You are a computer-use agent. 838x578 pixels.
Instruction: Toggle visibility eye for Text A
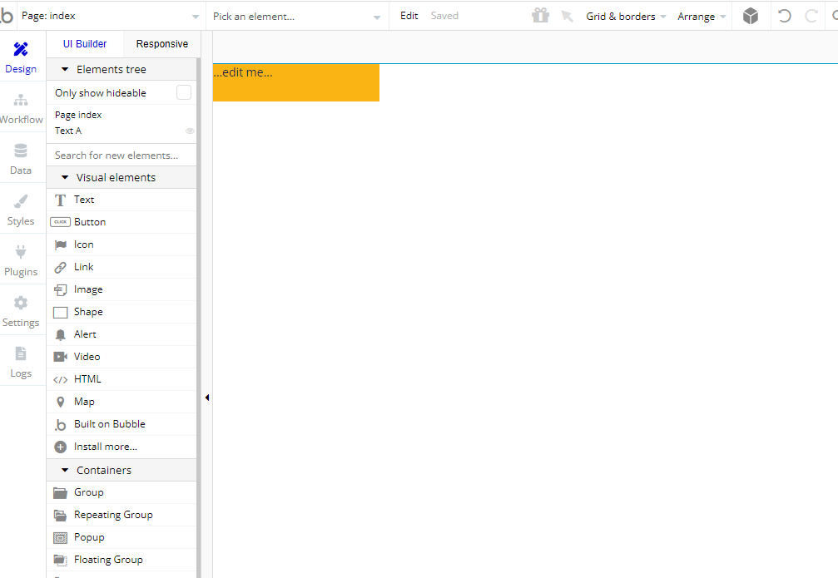tap(190, 131)
